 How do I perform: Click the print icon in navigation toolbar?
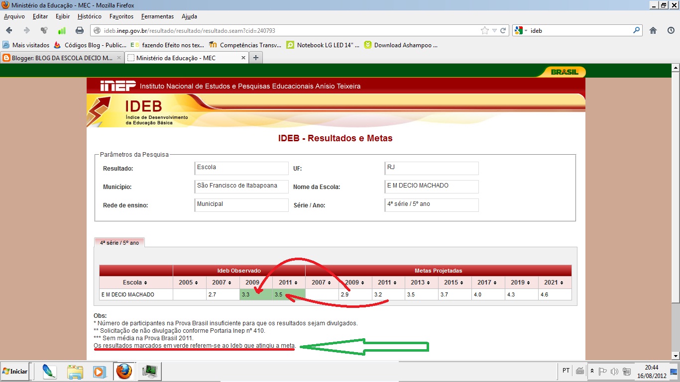click(x=79, y=30)
